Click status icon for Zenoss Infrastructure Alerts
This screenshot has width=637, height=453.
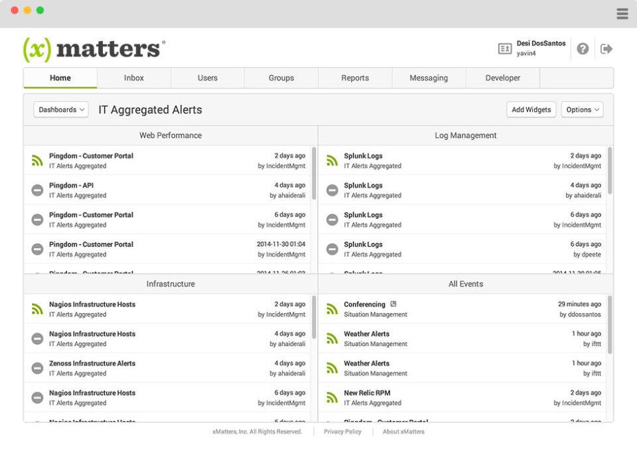[37, 368]
